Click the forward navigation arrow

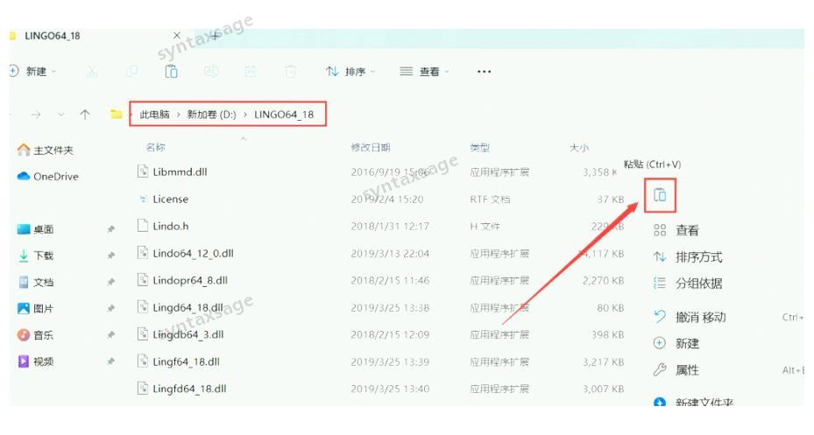pyautogui.click(x=36, y=115)
